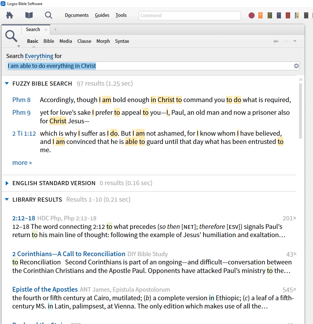Open the Library book icon

click(x=29, y=15)
